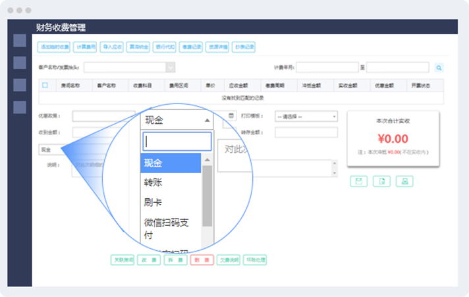Image resolution: width=469 pixels, height=297 pixels.
Task: Click the blue search magnifier icon
Action: 439,68
